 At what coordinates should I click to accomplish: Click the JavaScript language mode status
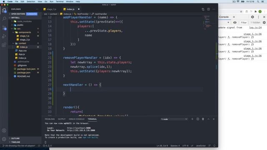coord(201,146)
